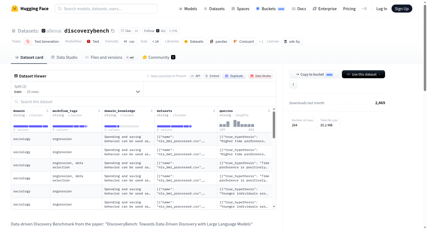427x230 pixels.
Task: Click the datasets column distribution bar
Action: (174, 126)
